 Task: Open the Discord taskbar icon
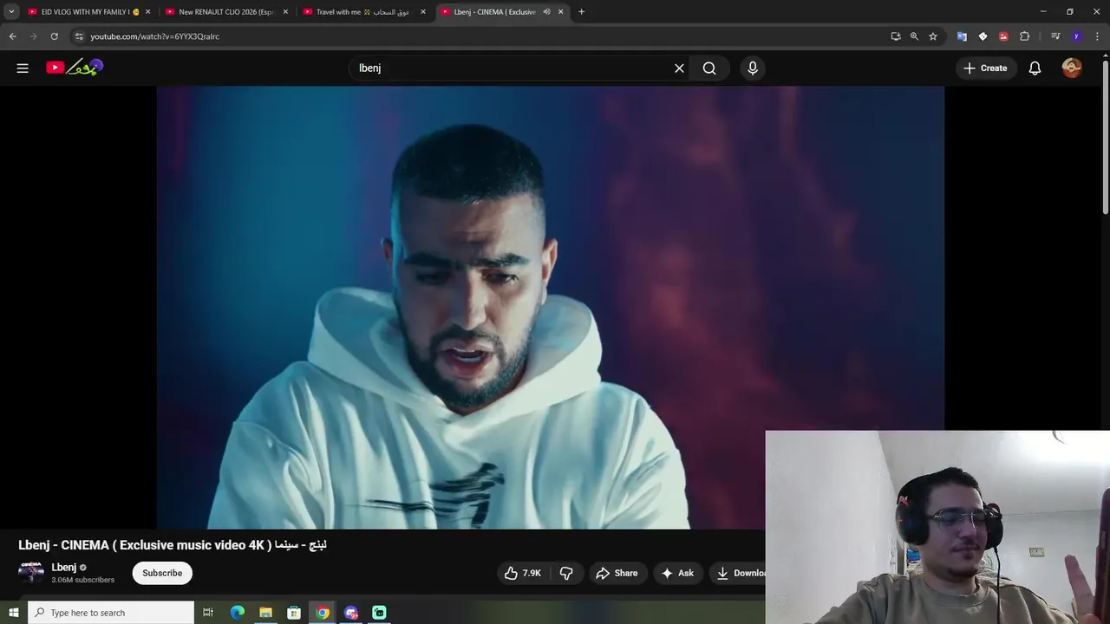click(x=351, y=613)
